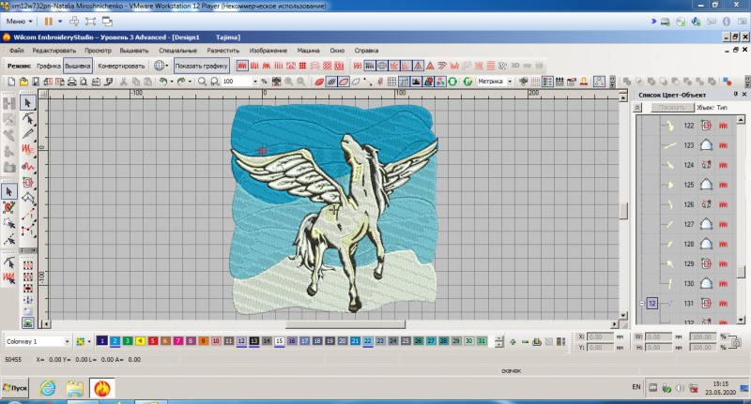Select the Reshape Object tool in toolbox
The width and height of the screenshot is (751, 404).
(28, 118)
